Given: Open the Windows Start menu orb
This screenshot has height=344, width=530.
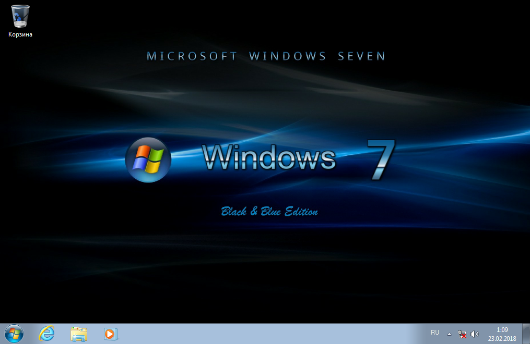Looking at the screenshot, I should [x=14, y=334].
